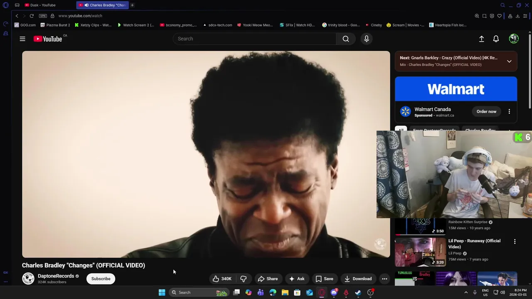
Task: Take a snapshot with the browser toolbar icon
Action: click(x=485, y=16)
